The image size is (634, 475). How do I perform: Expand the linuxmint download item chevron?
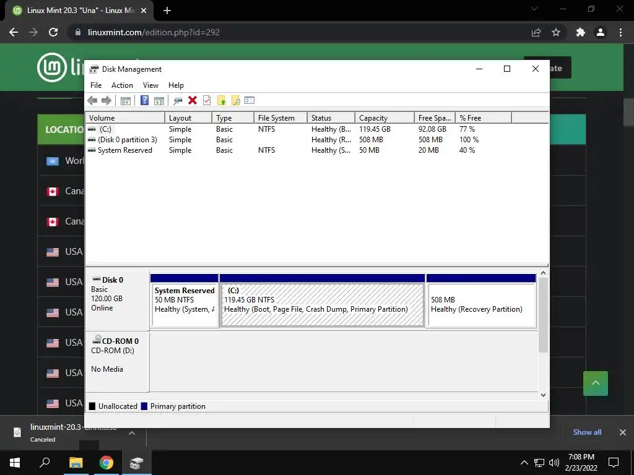[132, 433]
